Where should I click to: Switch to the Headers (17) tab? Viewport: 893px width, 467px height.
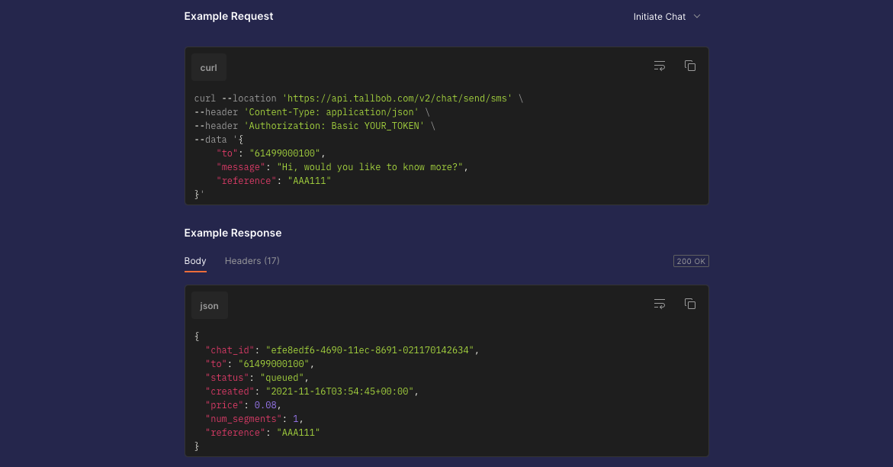pos(252,261)
